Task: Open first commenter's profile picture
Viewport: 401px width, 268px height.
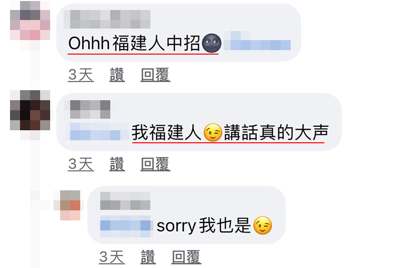Action: pos(30,21)
